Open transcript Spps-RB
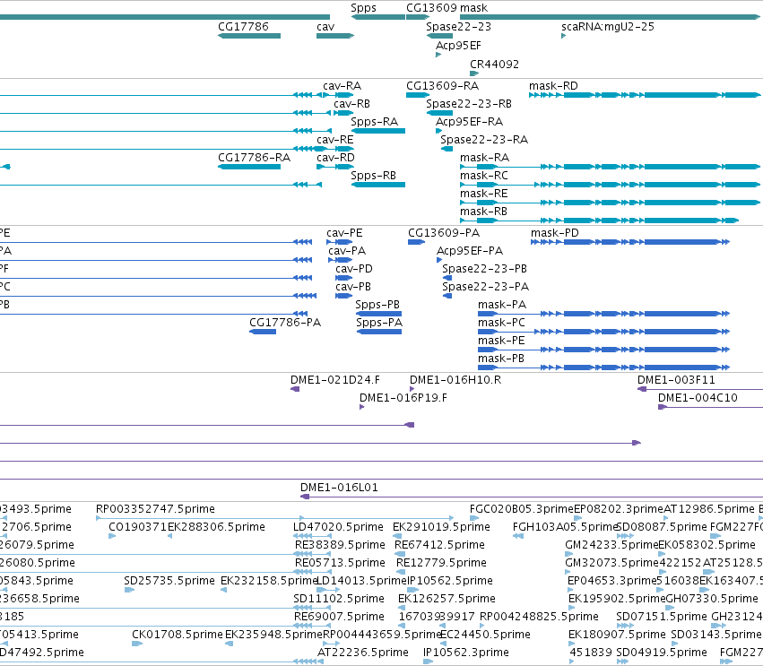The height and width of the screenshot is (666, 763). tap(373, 176)
